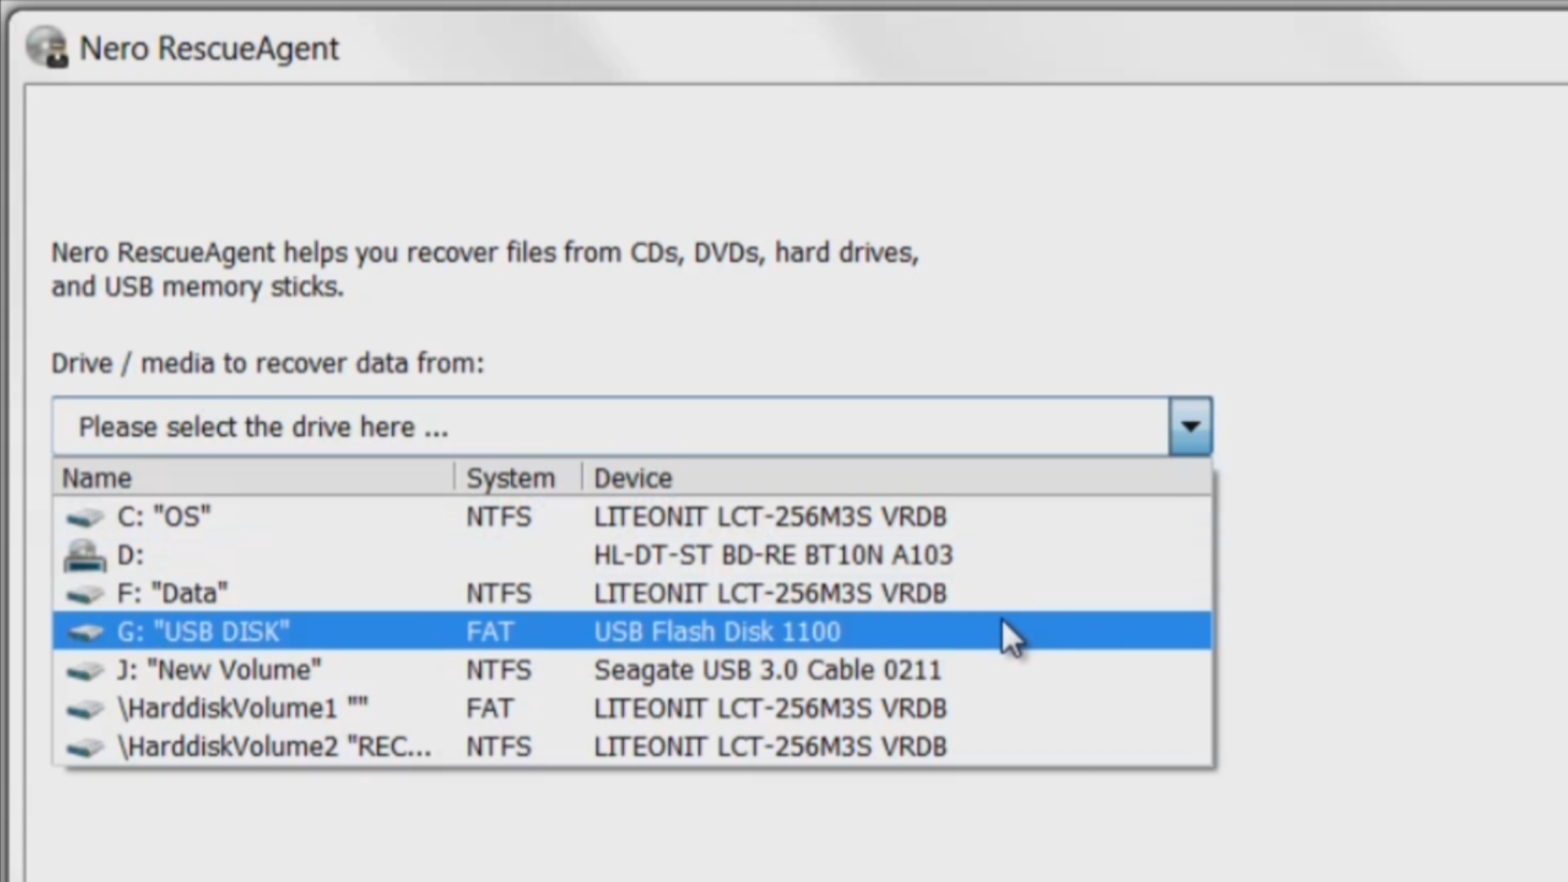Click the drive icon beside F: "Data"
Viewport: 1568px width, 882px height.
tap(85, 595)
